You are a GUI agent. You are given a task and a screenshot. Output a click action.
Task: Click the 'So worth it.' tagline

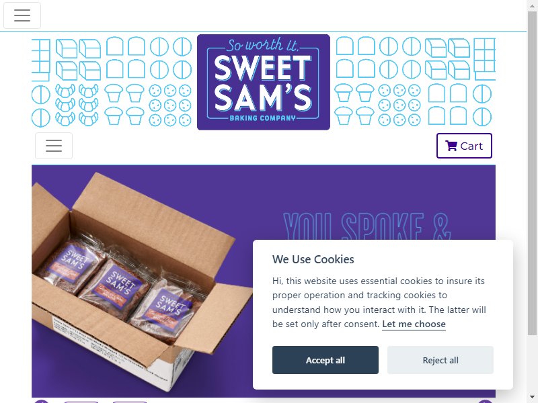(x=263, y=45)
